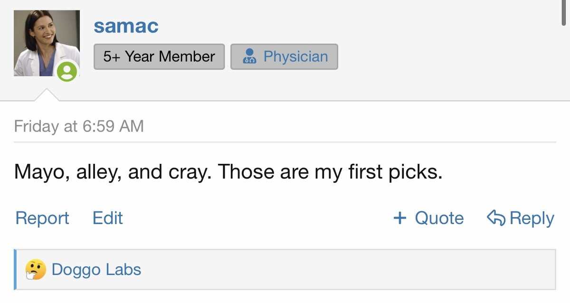Select the 5+ Year Member badge

(159, 57)
